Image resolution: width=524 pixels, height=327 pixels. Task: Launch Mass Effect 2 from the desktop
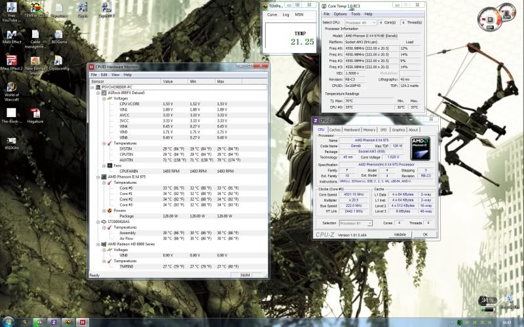coord(12,63)
